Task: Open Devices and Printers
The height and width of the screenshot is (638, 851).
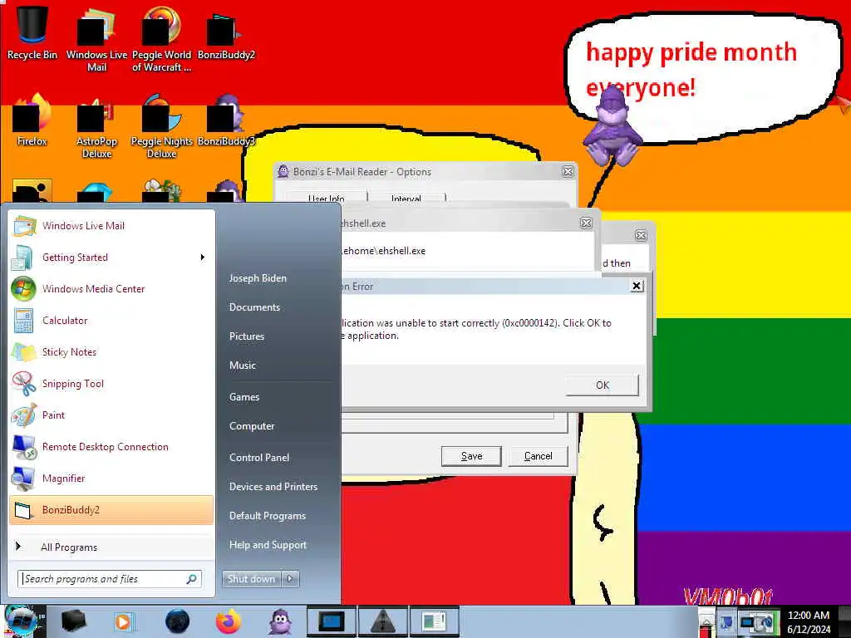Action: [273, 487]
